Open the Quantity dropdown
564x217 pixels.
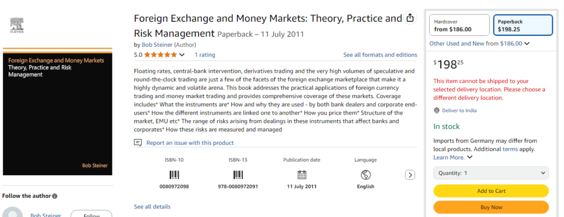point(491,173)
